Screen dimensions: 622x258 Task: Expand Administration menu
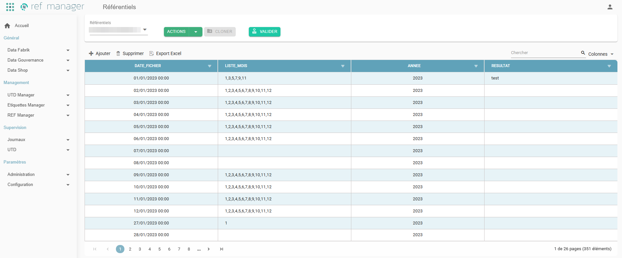tap(38, 175)
